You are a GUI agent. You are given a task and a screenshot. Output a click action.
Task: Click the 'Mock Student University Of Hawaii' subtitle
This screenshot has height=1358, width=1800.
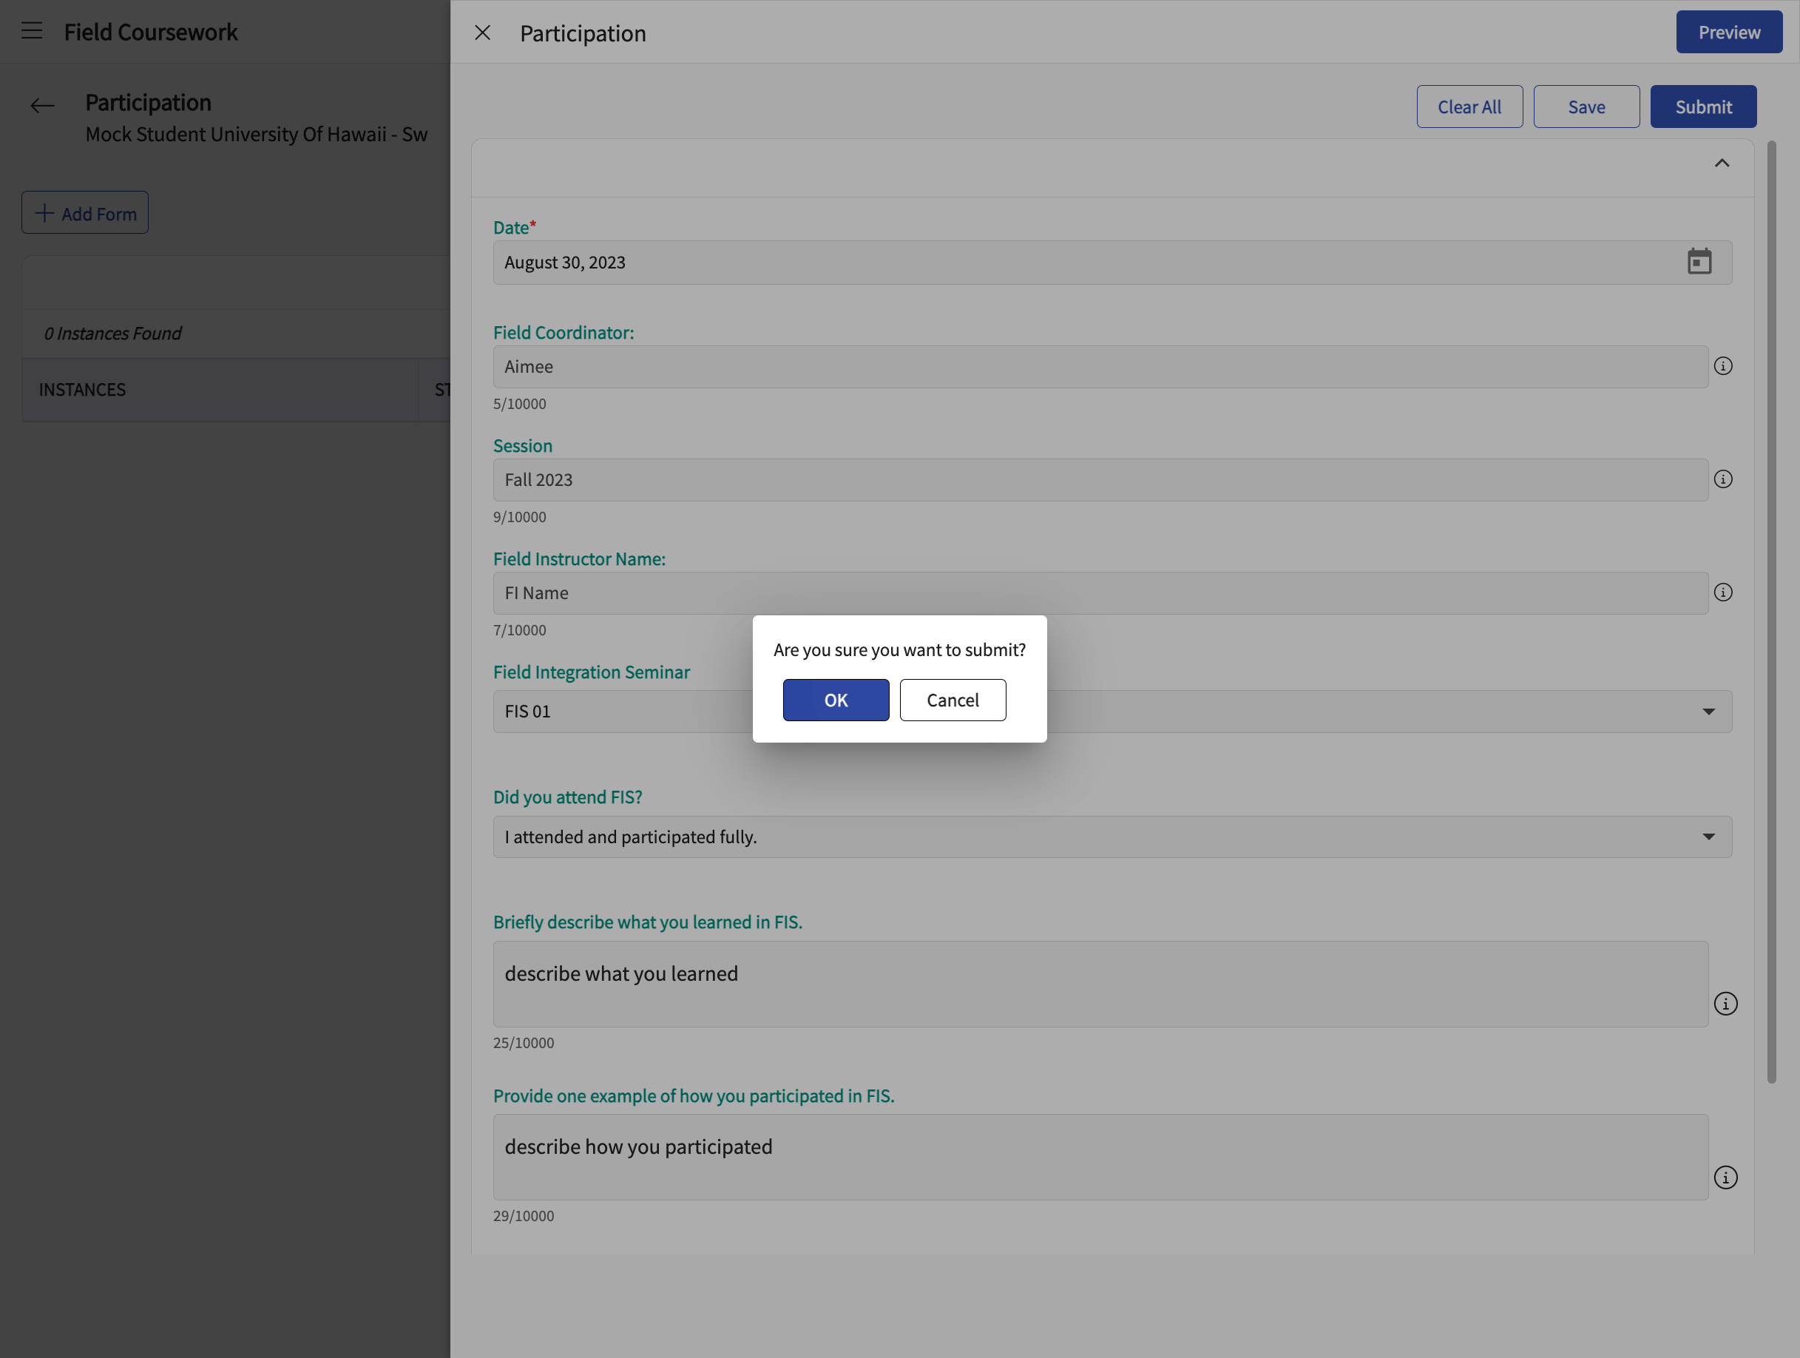point(257,135)
